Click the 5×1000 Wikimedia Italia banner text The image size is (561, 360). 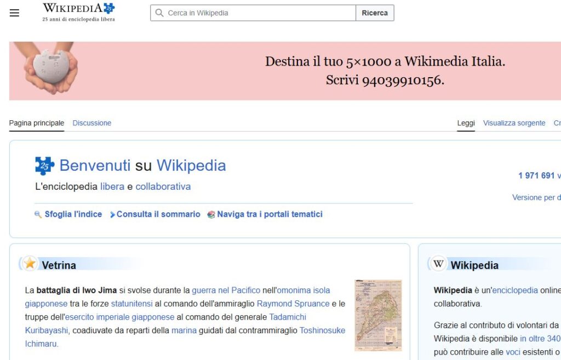pyautogui.click(x=385, y=71)
